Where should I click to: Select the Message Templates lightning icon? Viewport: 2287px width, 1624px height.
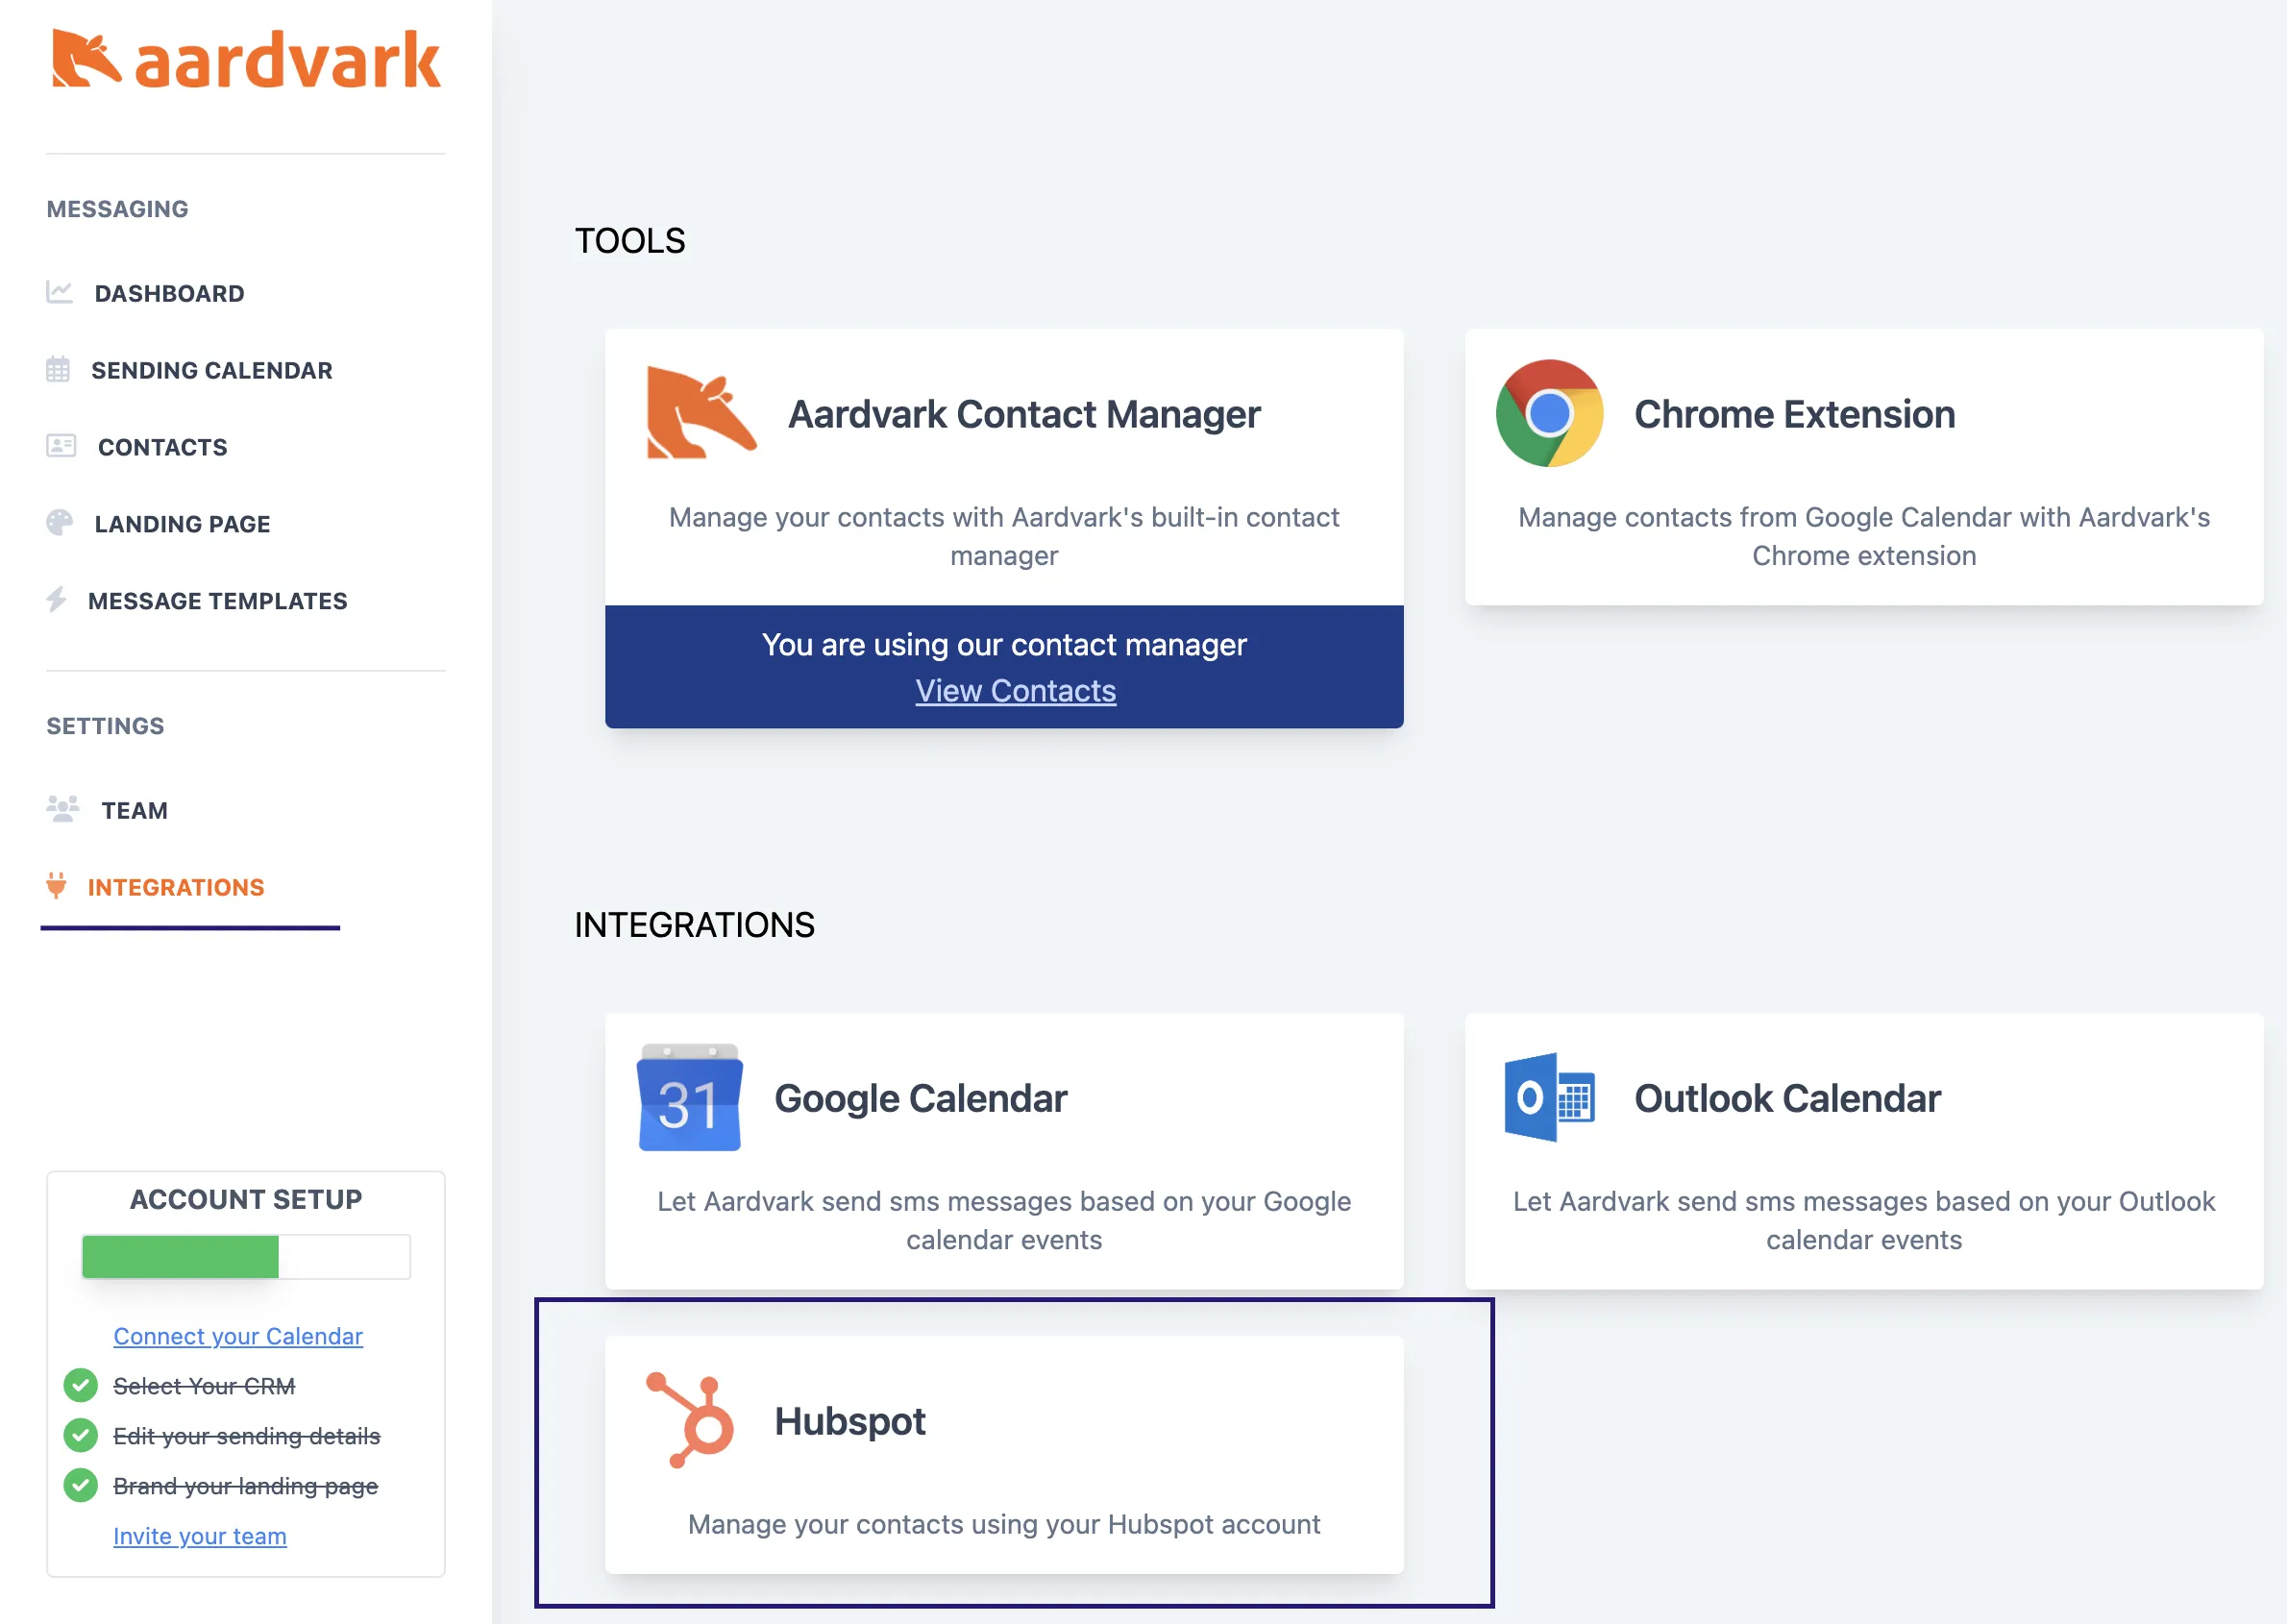[x=58, y=600]
